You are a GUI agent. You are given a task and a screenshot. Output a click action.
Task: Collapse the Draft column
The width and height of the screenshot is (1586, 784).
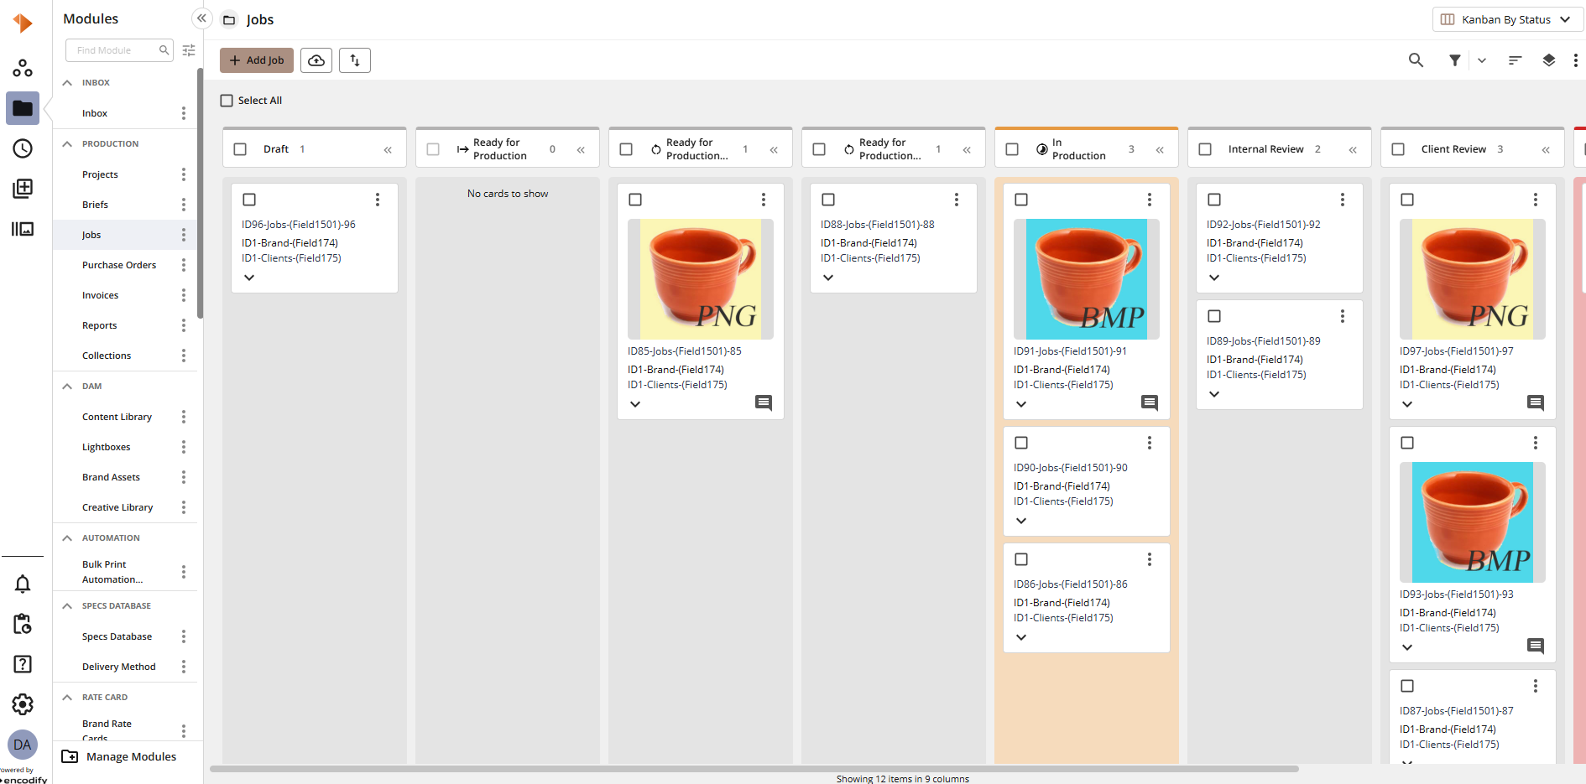tap(388, 150)
